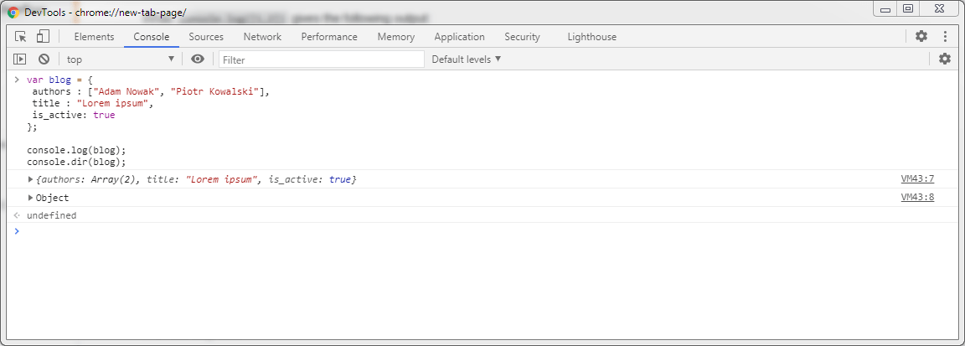Screen dimensions: 965x346
Task: Toggle the device toolbar icon
Action: point(43,37)
